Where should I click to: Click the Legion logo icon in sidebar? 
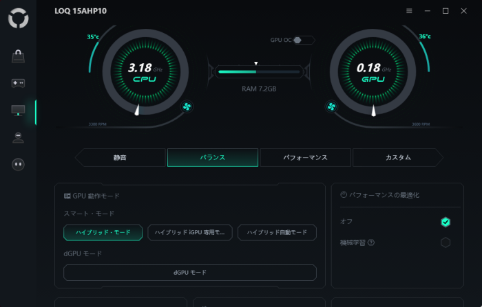pos(19,18)
